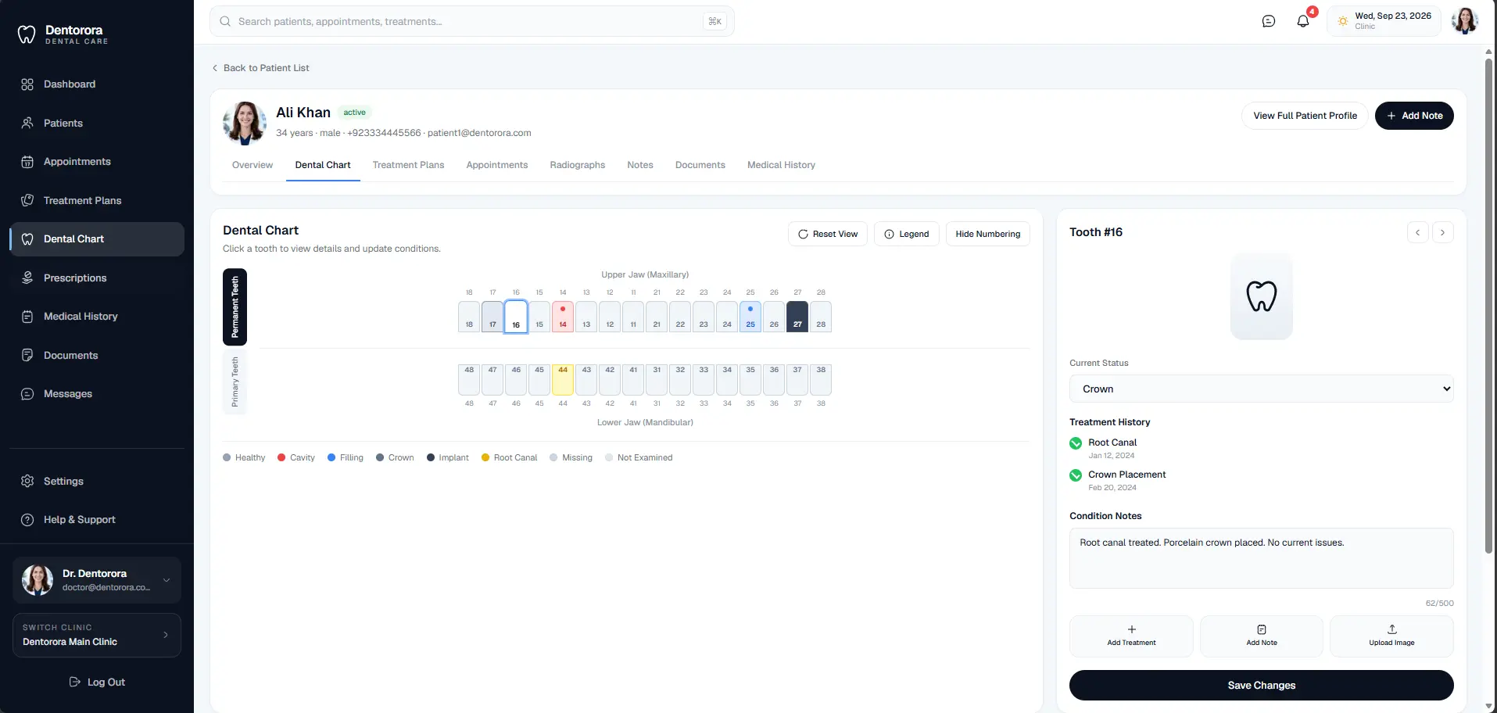Select the Permanent Teeth toggle
Screen dimensions: 1497x713
point(235,307)
